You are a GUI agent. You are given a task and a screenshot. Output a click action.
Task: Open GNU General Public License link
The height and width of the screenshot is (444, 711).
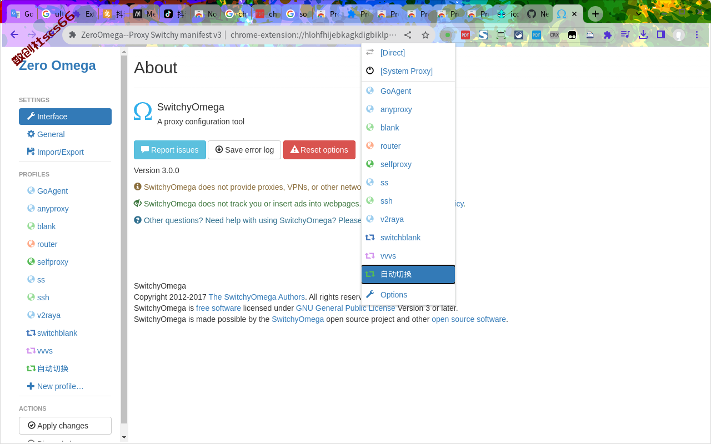(346, 308)
